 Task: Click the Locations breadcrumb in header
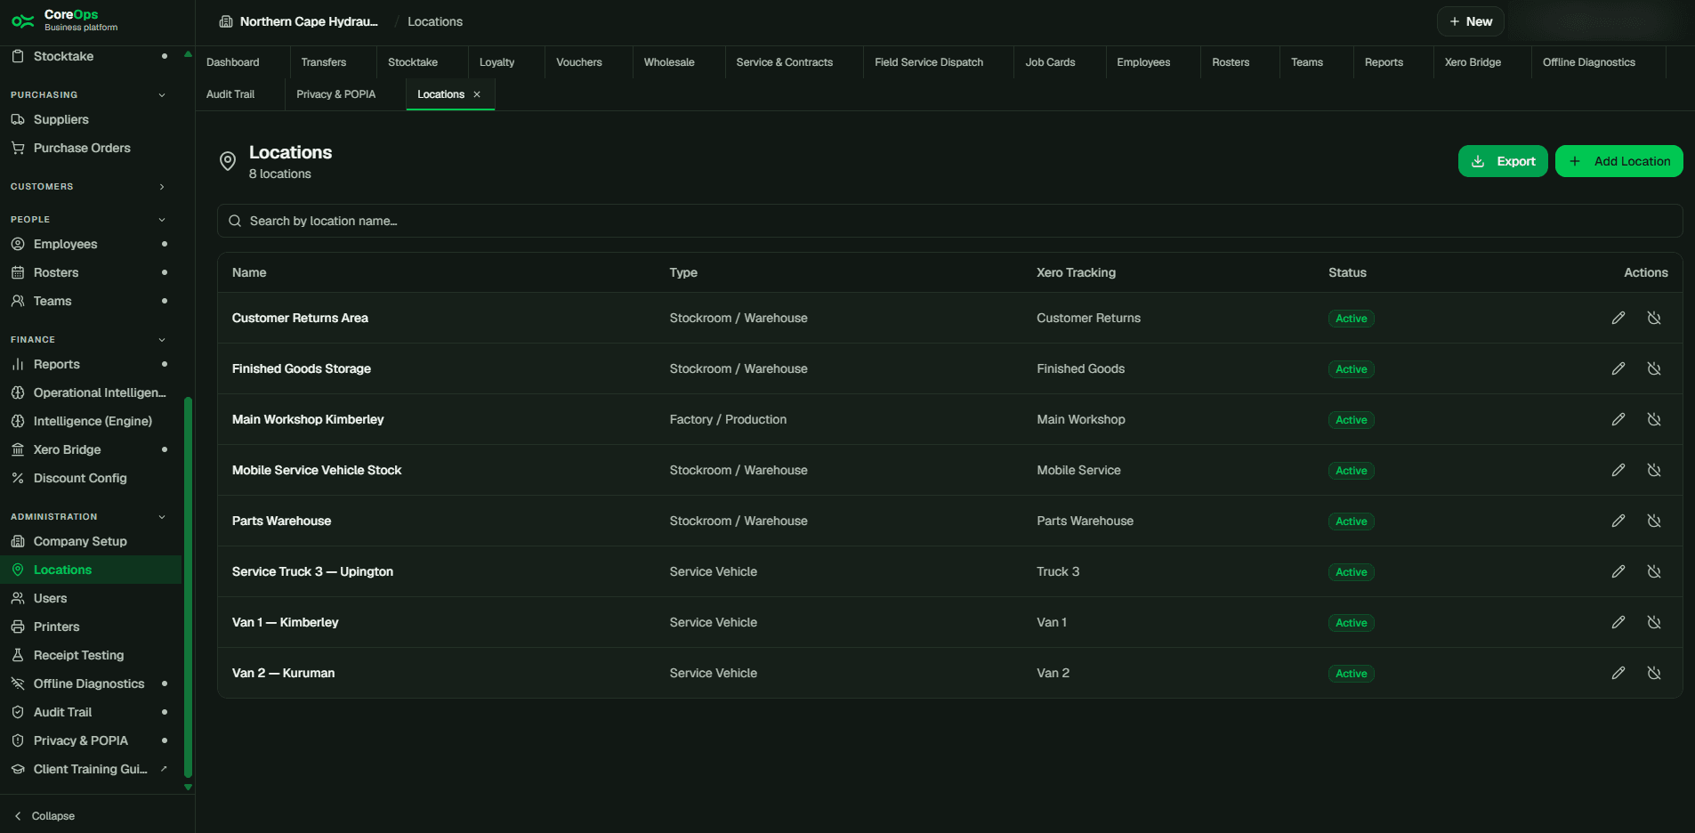435,21
